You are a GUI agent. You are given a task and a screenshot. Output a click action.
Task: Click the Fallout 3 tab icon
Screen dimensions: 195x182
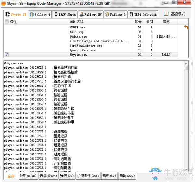click(107, 14)
